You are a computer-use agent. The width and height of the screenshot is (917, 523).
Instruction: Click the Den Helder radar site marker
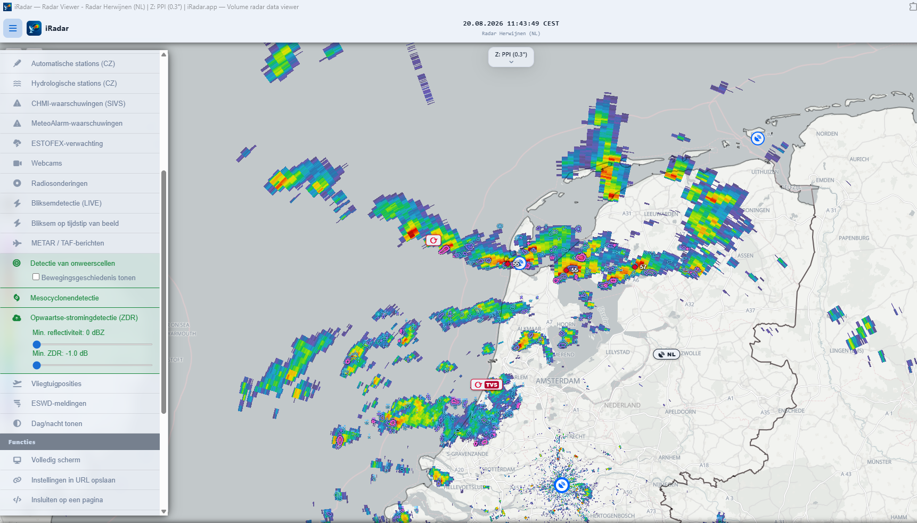coord(519,263)
